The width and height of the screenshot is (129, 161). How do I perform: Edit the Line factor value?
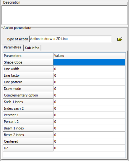click(89, 75)
